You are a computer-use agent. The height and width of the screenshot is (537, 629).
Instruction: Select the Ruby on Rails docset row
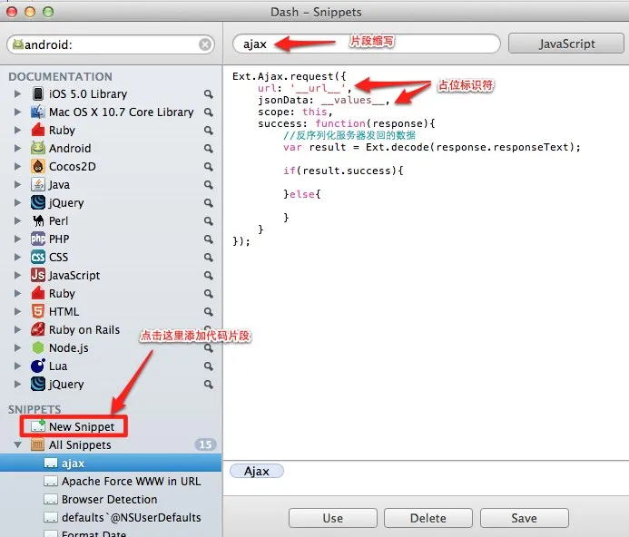[x=111, y=329]
